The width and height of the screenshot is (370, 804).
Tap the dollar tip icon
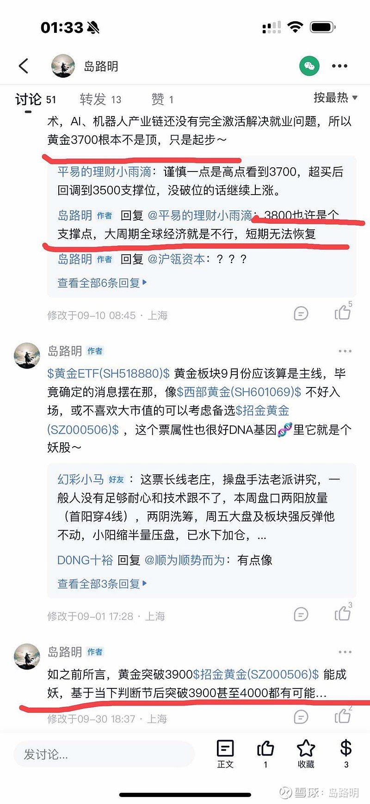coord(346,754)
